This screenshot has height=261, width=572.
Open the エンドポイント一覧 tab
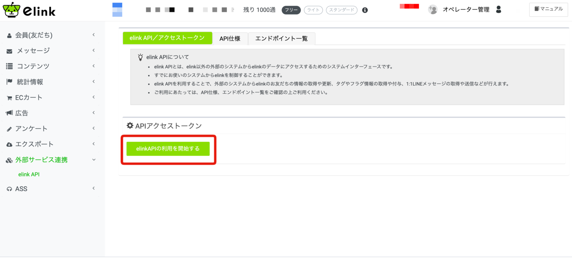(282, 38)
